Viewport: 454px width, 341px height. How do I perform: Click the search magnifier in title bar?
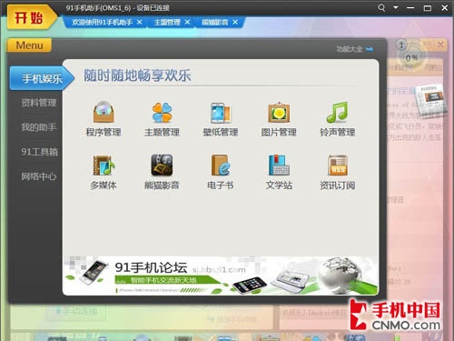click(x=381, y=7)
